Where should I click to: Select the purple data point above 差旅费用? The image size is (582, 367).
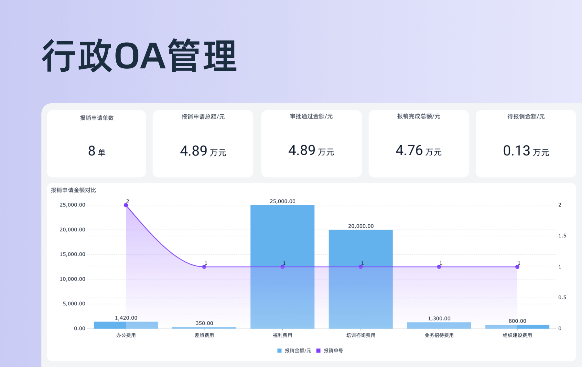pyautogui.click(x=204, y=267)
